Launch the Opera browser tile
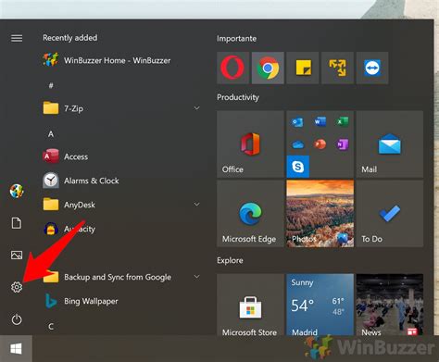The width and height of the screenshot is (439, 362). tap(232, 68)
